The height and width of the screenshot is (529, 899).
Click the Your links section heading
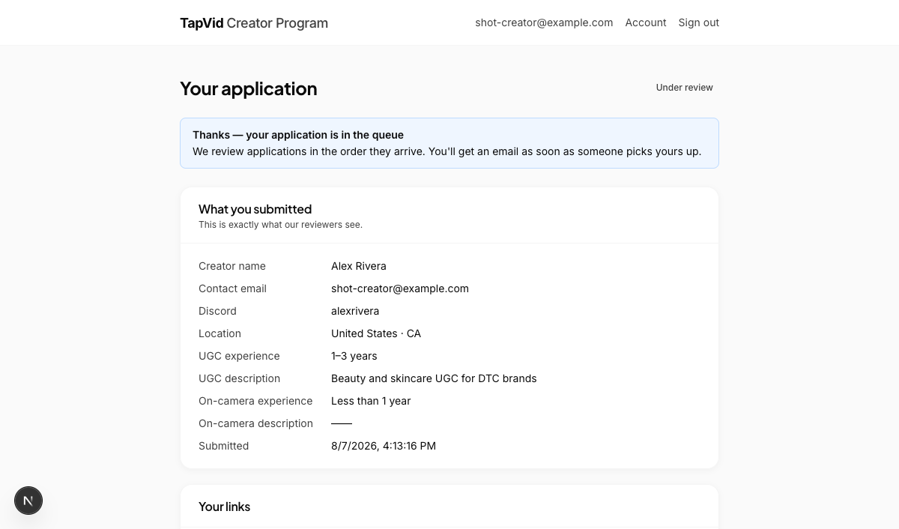click(224, 507)
